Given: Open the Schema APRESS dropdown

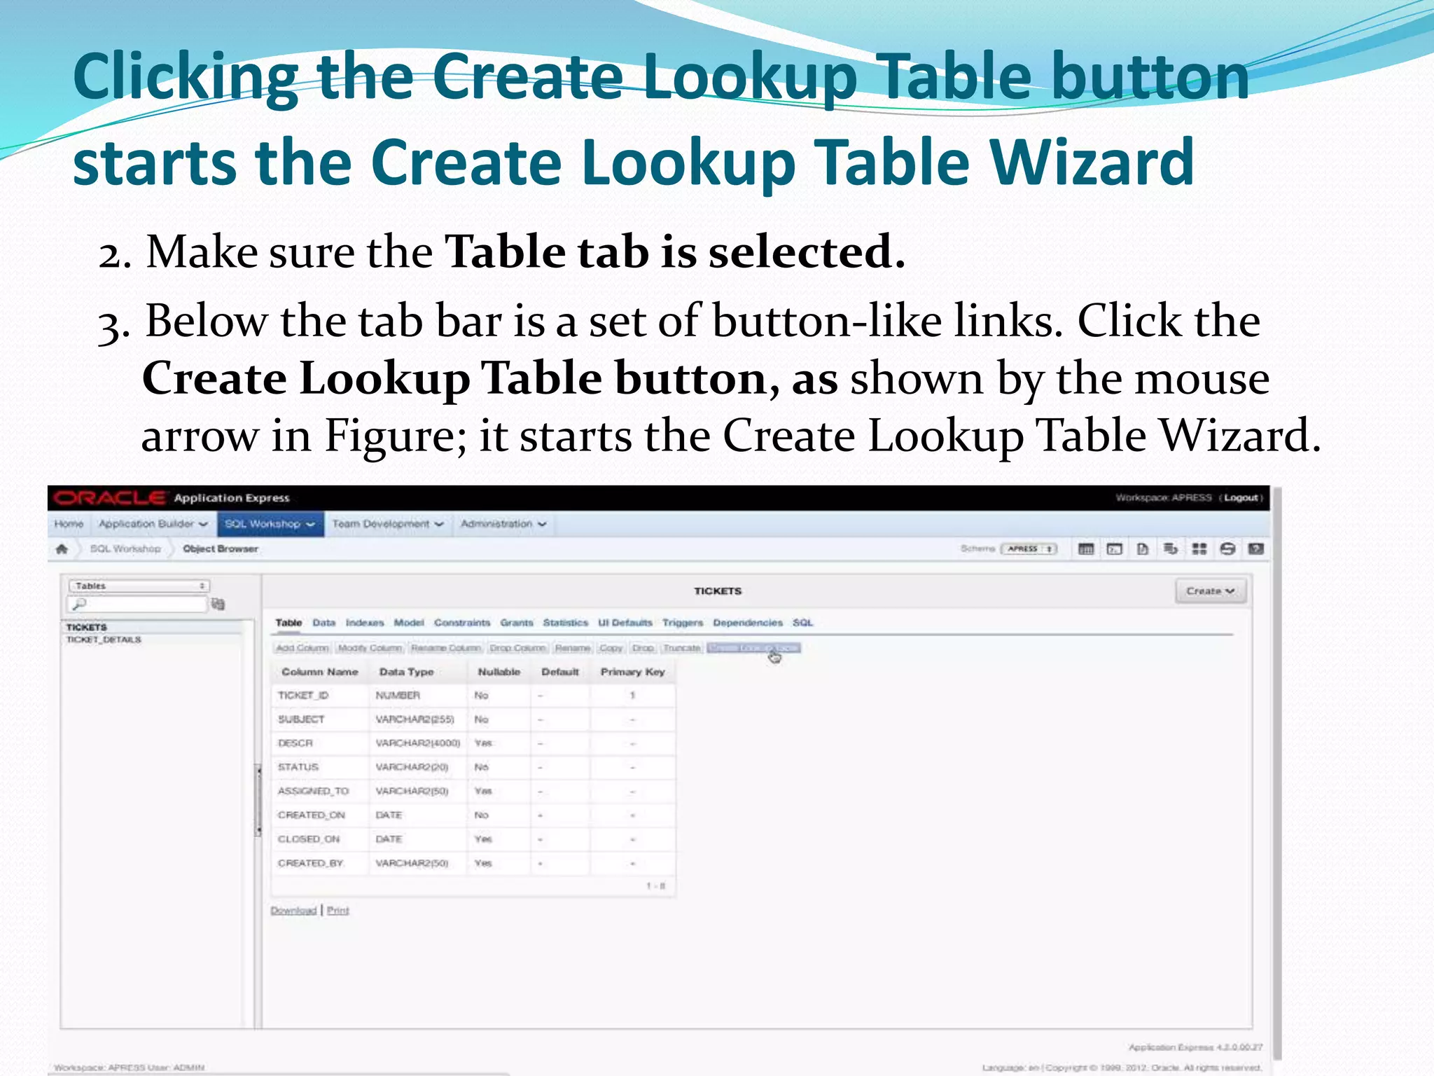Looking at the screenshot, I should (x=1029, y=549).
